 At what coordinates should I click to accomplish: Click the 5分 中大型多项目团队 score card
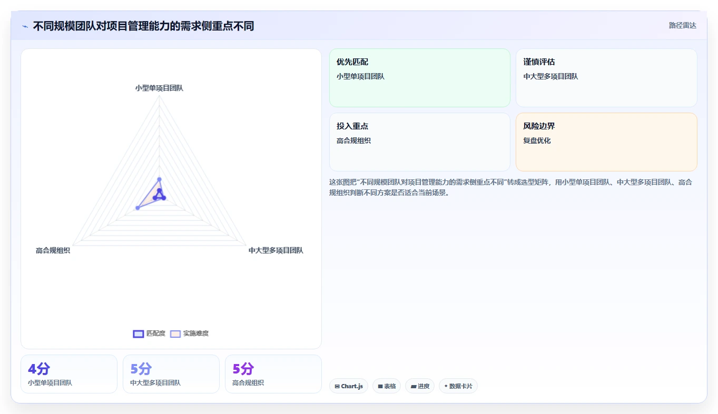(171, 374)
